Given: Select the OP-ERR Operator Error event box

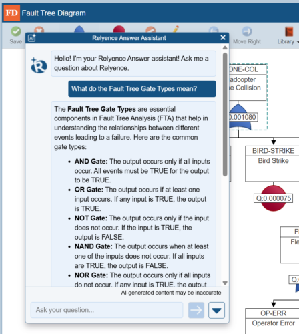Looking at the screenshot, I should [x=272, y=321].
